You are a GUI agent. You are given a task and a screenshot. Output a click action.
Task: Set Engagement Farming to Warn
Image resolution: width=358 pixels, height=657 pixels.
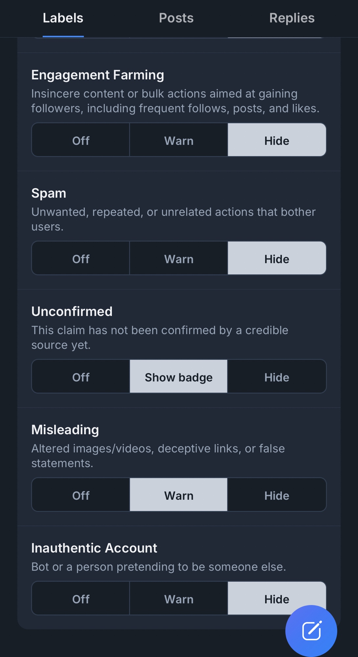click(179, 140)
